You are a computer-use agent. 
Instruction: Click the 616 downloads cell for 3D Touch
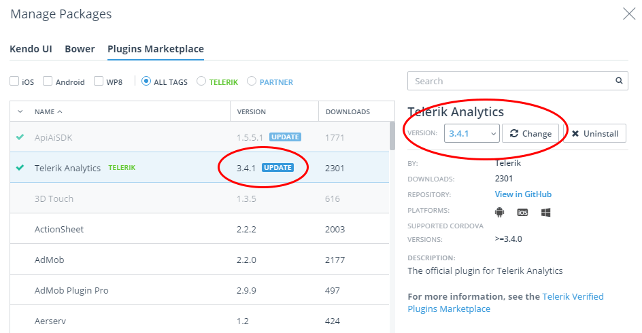333,199
